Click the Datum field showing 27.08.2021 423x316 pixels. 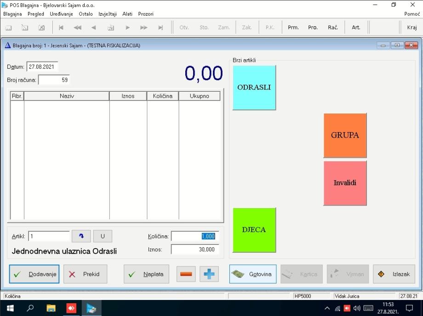[42, 67]
